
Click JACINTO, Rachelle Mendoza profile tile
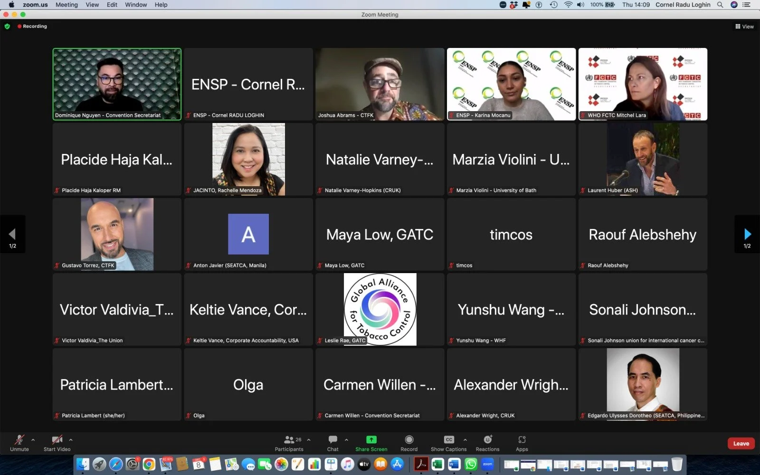pyautogui.click(x=248, y=159)
